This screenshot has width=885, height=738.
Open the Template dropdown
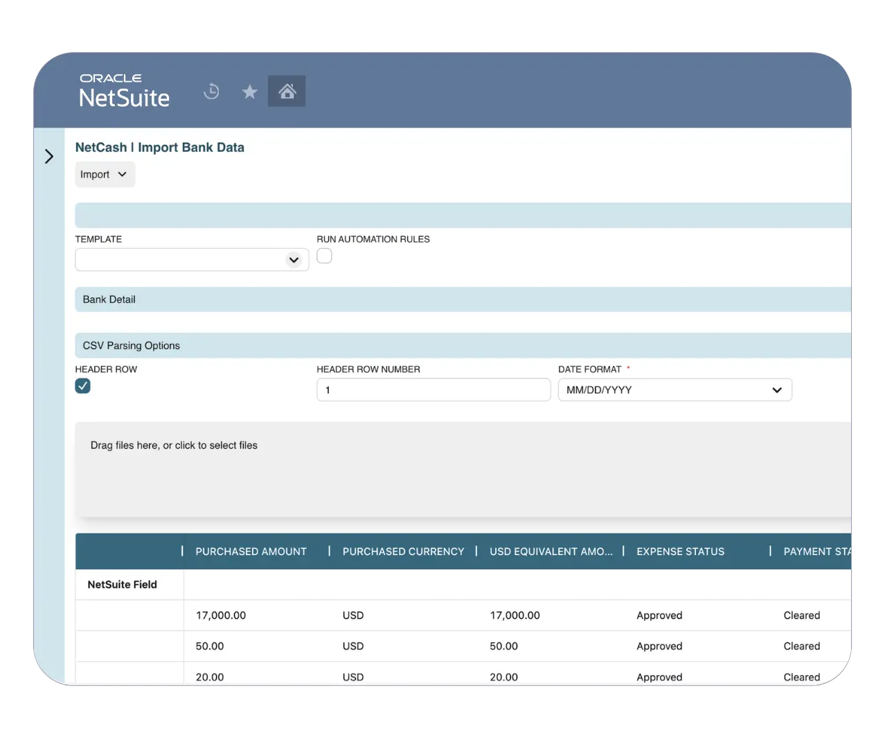[192, 260]
